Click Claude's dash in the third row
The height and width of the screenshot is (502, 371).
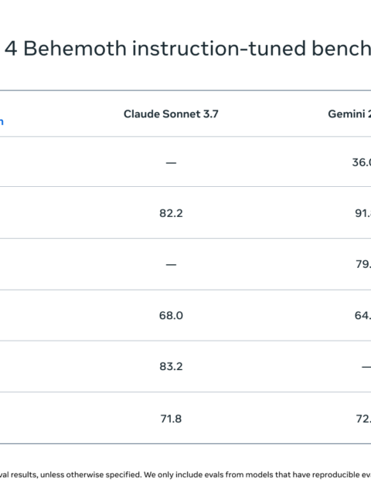(x=171, y=265)
